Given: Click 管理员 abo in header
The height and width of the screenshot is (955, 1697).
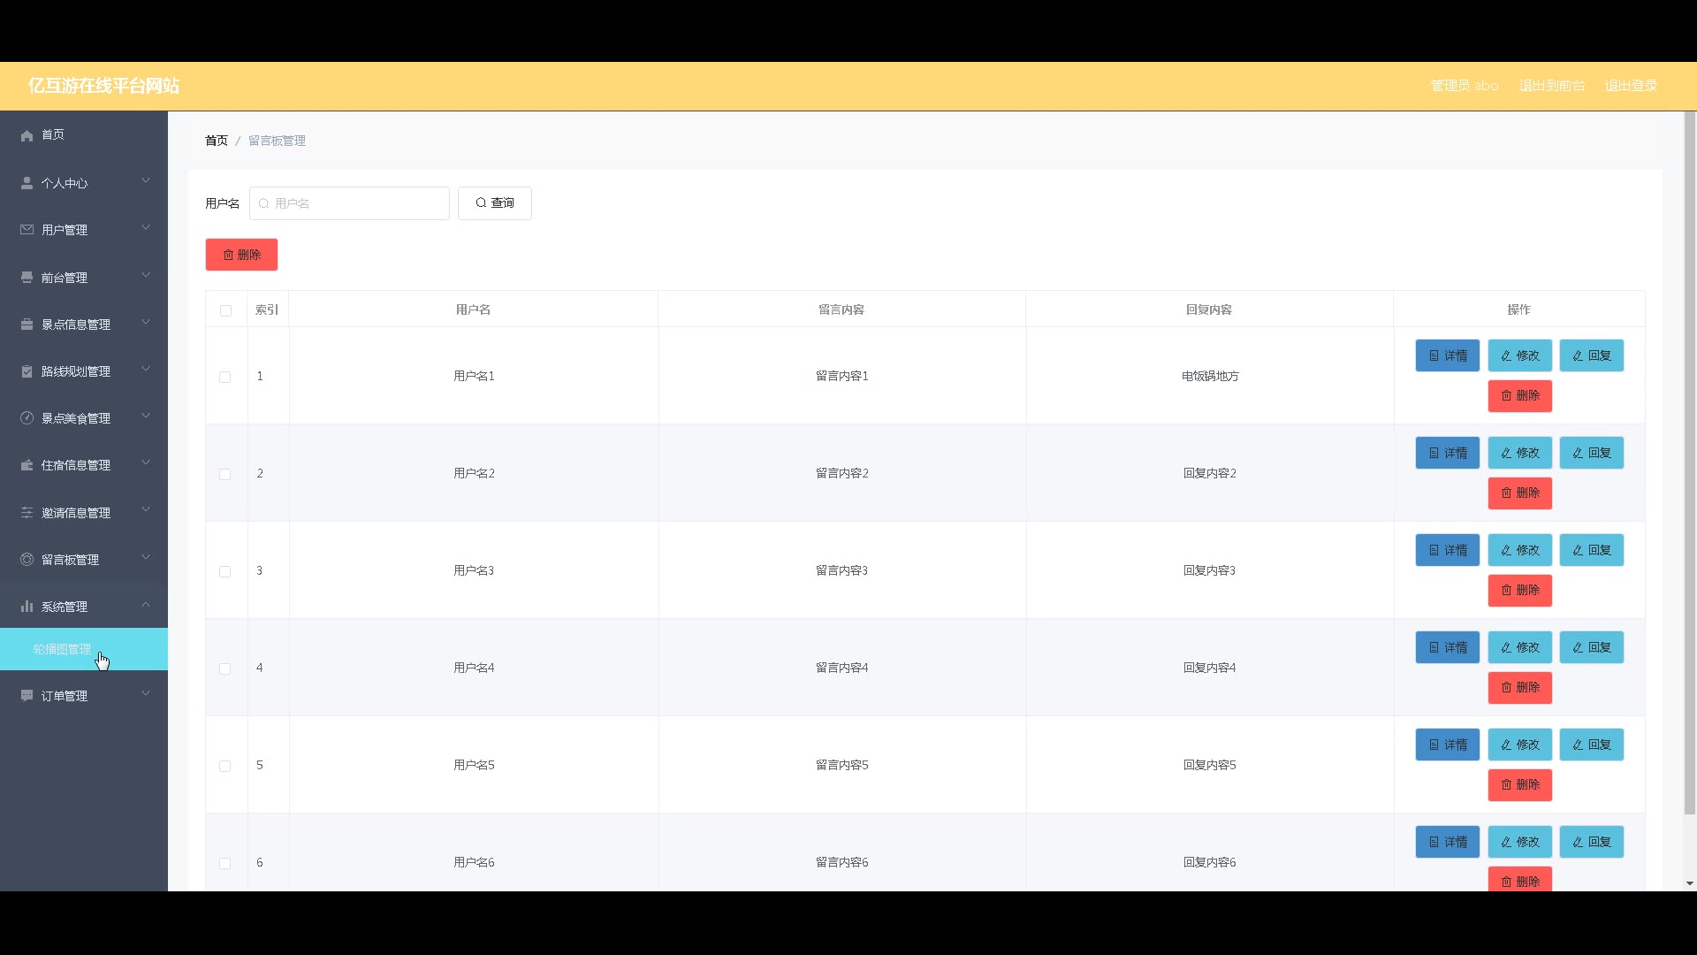Looking at the screenshot, I should 1465,86.
